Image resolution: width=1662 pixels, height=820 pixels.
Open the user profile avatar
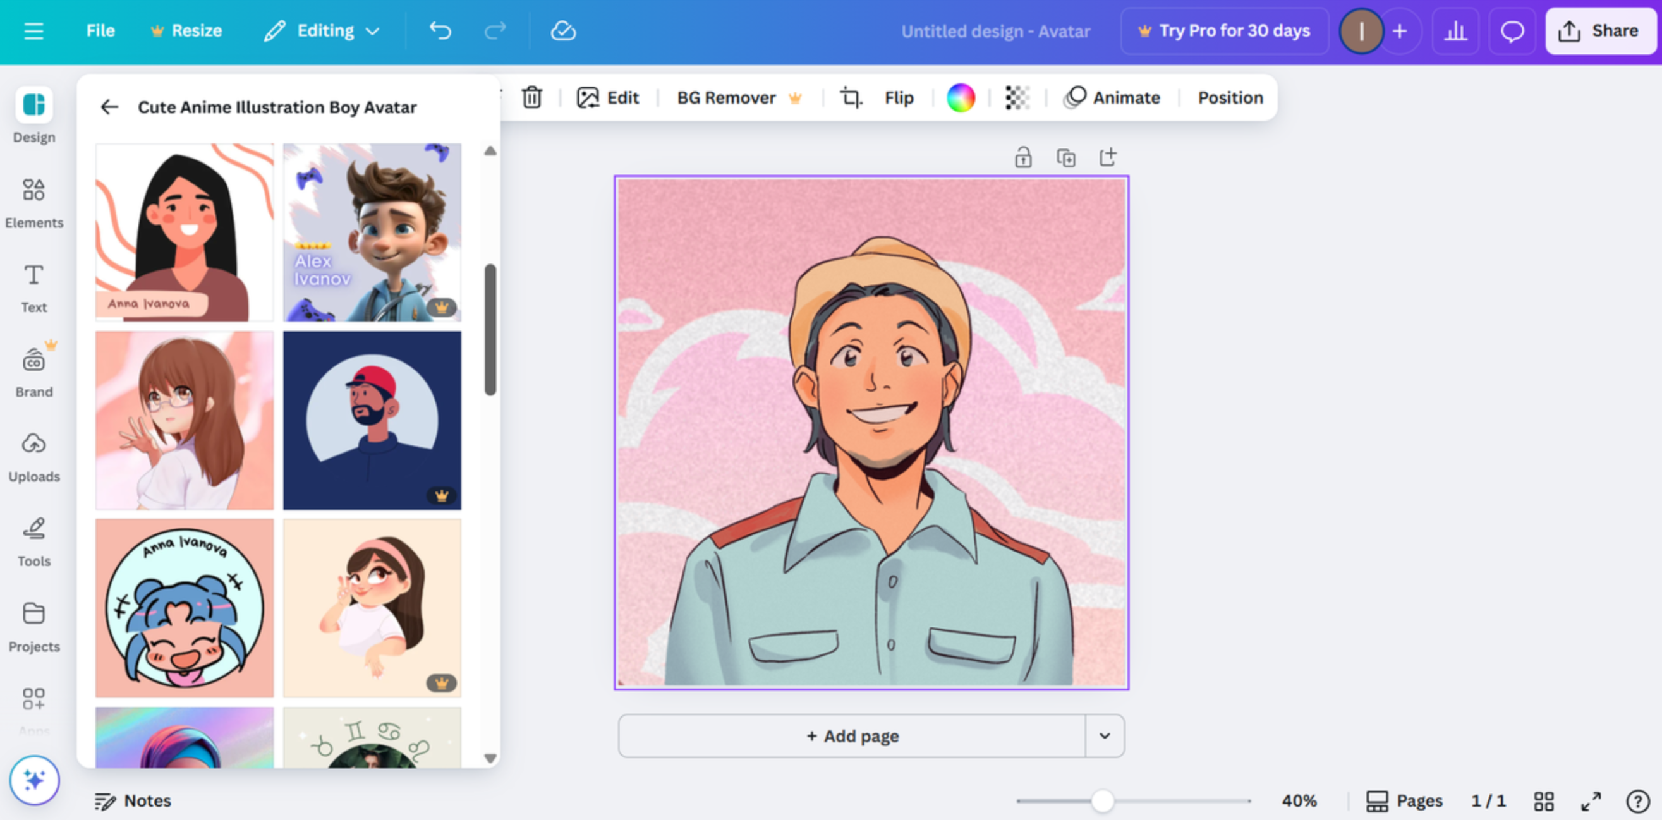tap(1361, 31)
